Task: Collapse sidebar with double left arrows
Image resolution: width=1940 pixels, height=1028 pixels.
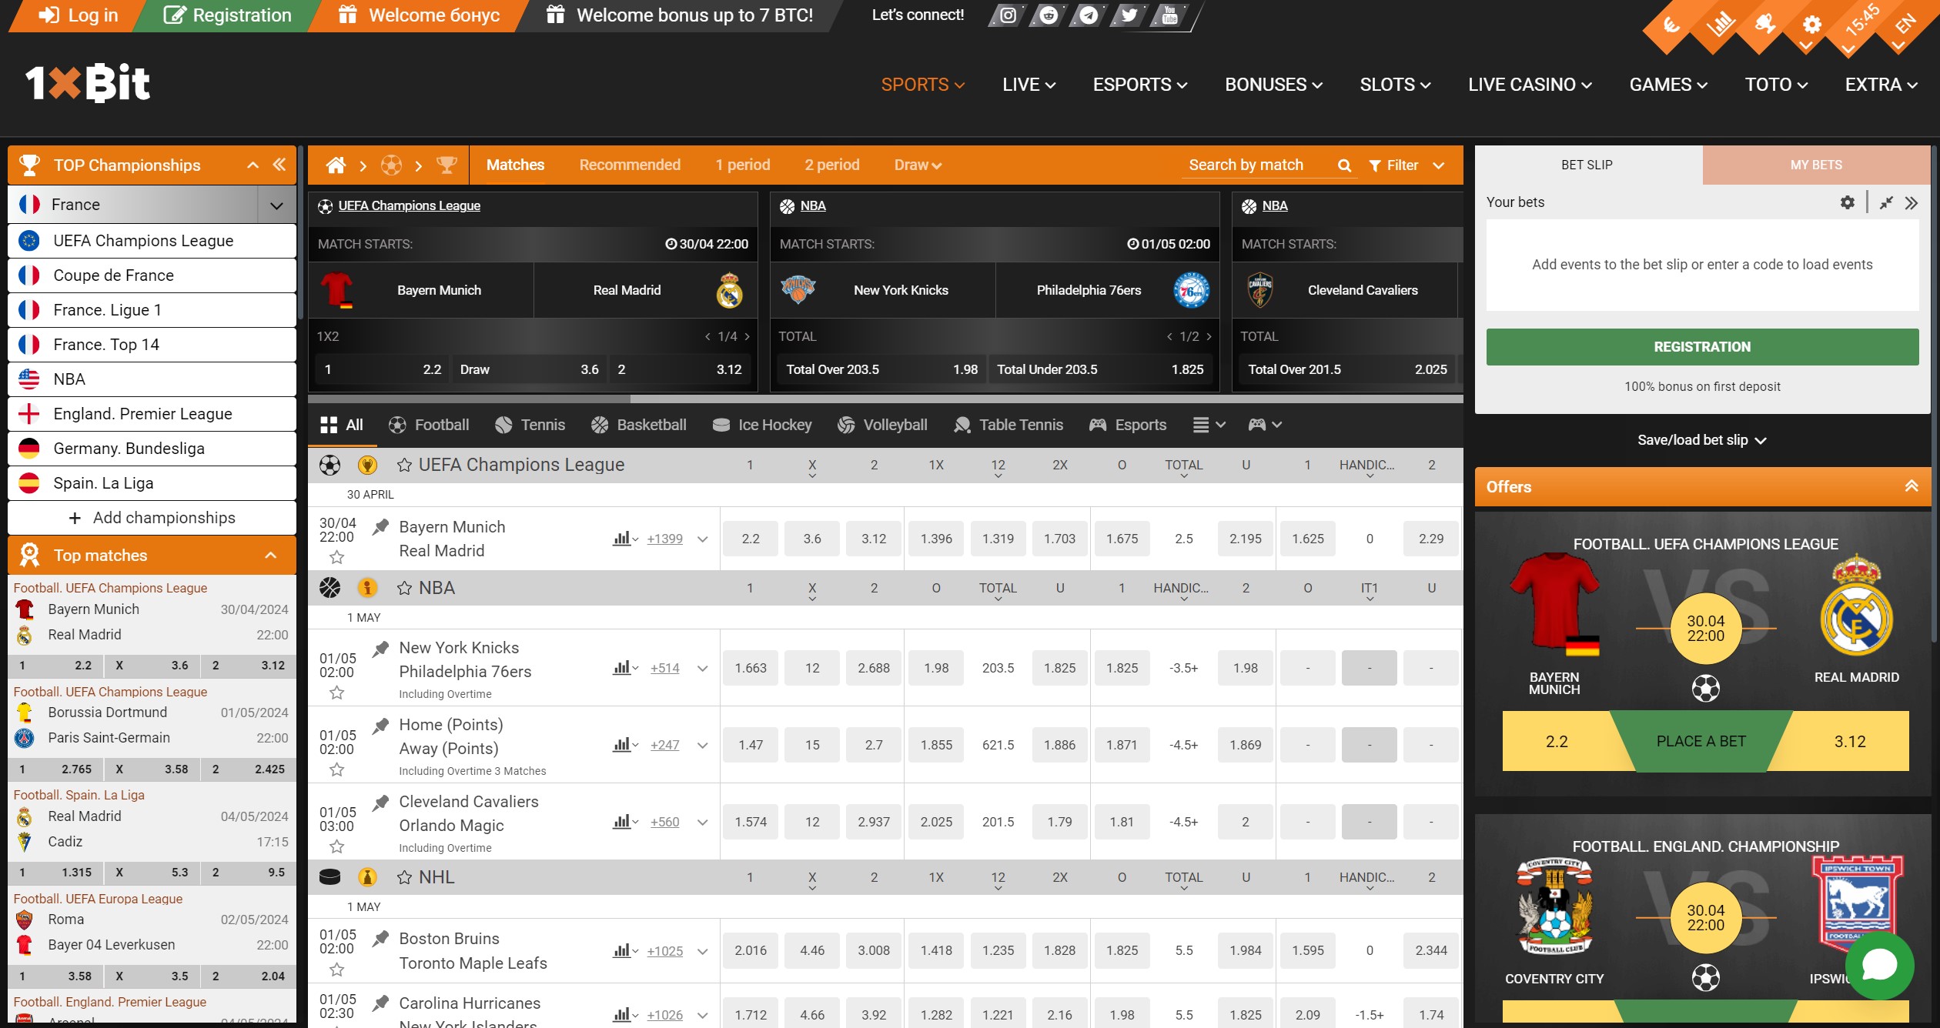Action: pyautogui.click(x=279, y=165)
